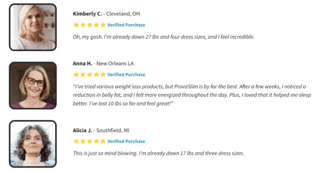Click Verified Purchase under Anna H.

point(126,75)
